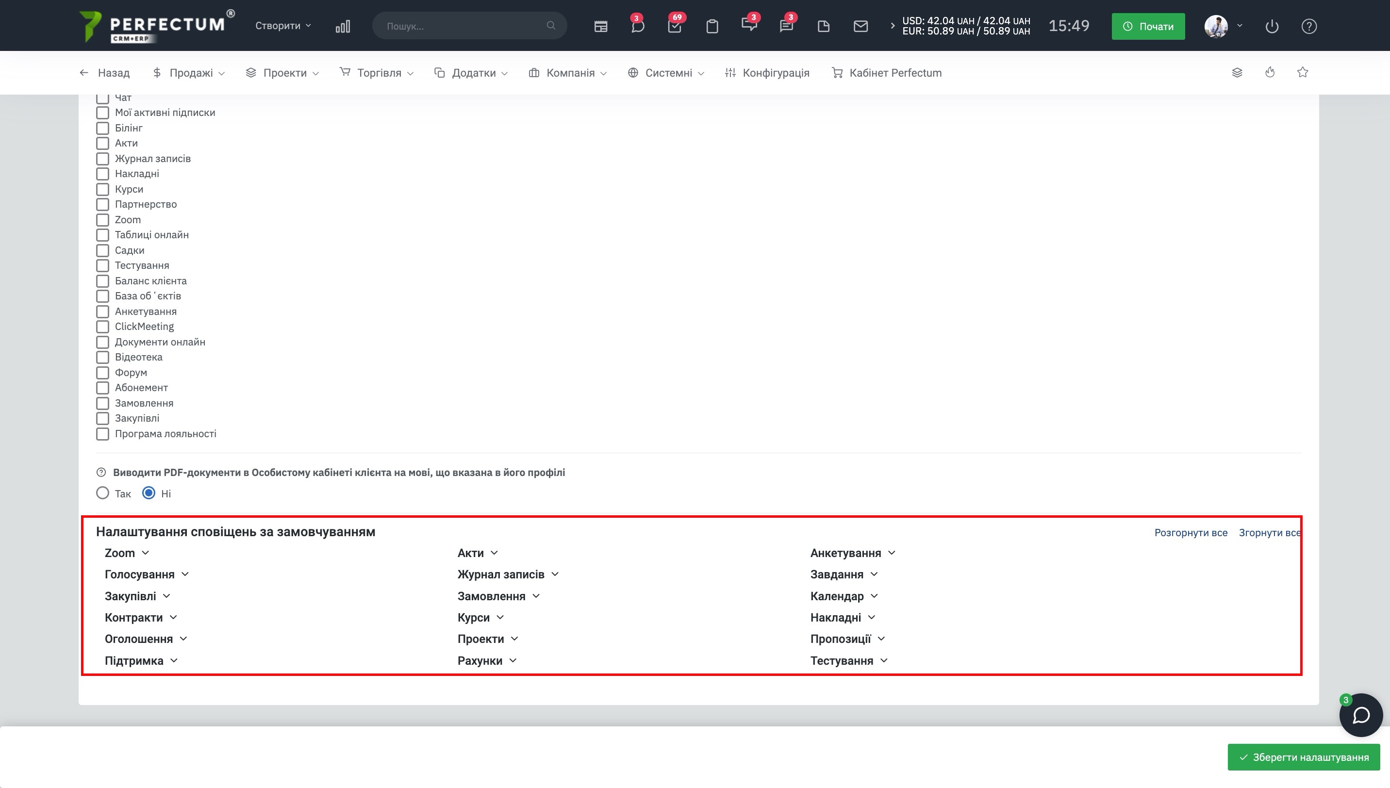Check the Програма лояльності checkbox
Viewport: 1390px width, 788px height.
pyautogui.click(x=102, y=433)
